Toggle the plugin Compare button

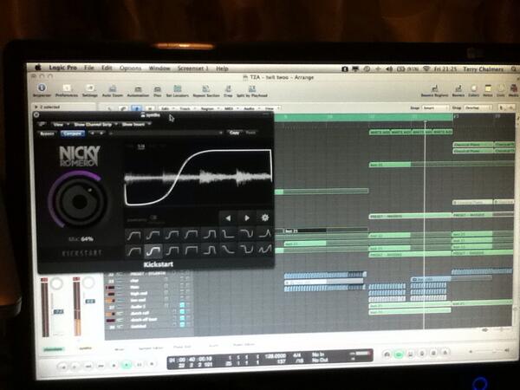tap(73, 133)
